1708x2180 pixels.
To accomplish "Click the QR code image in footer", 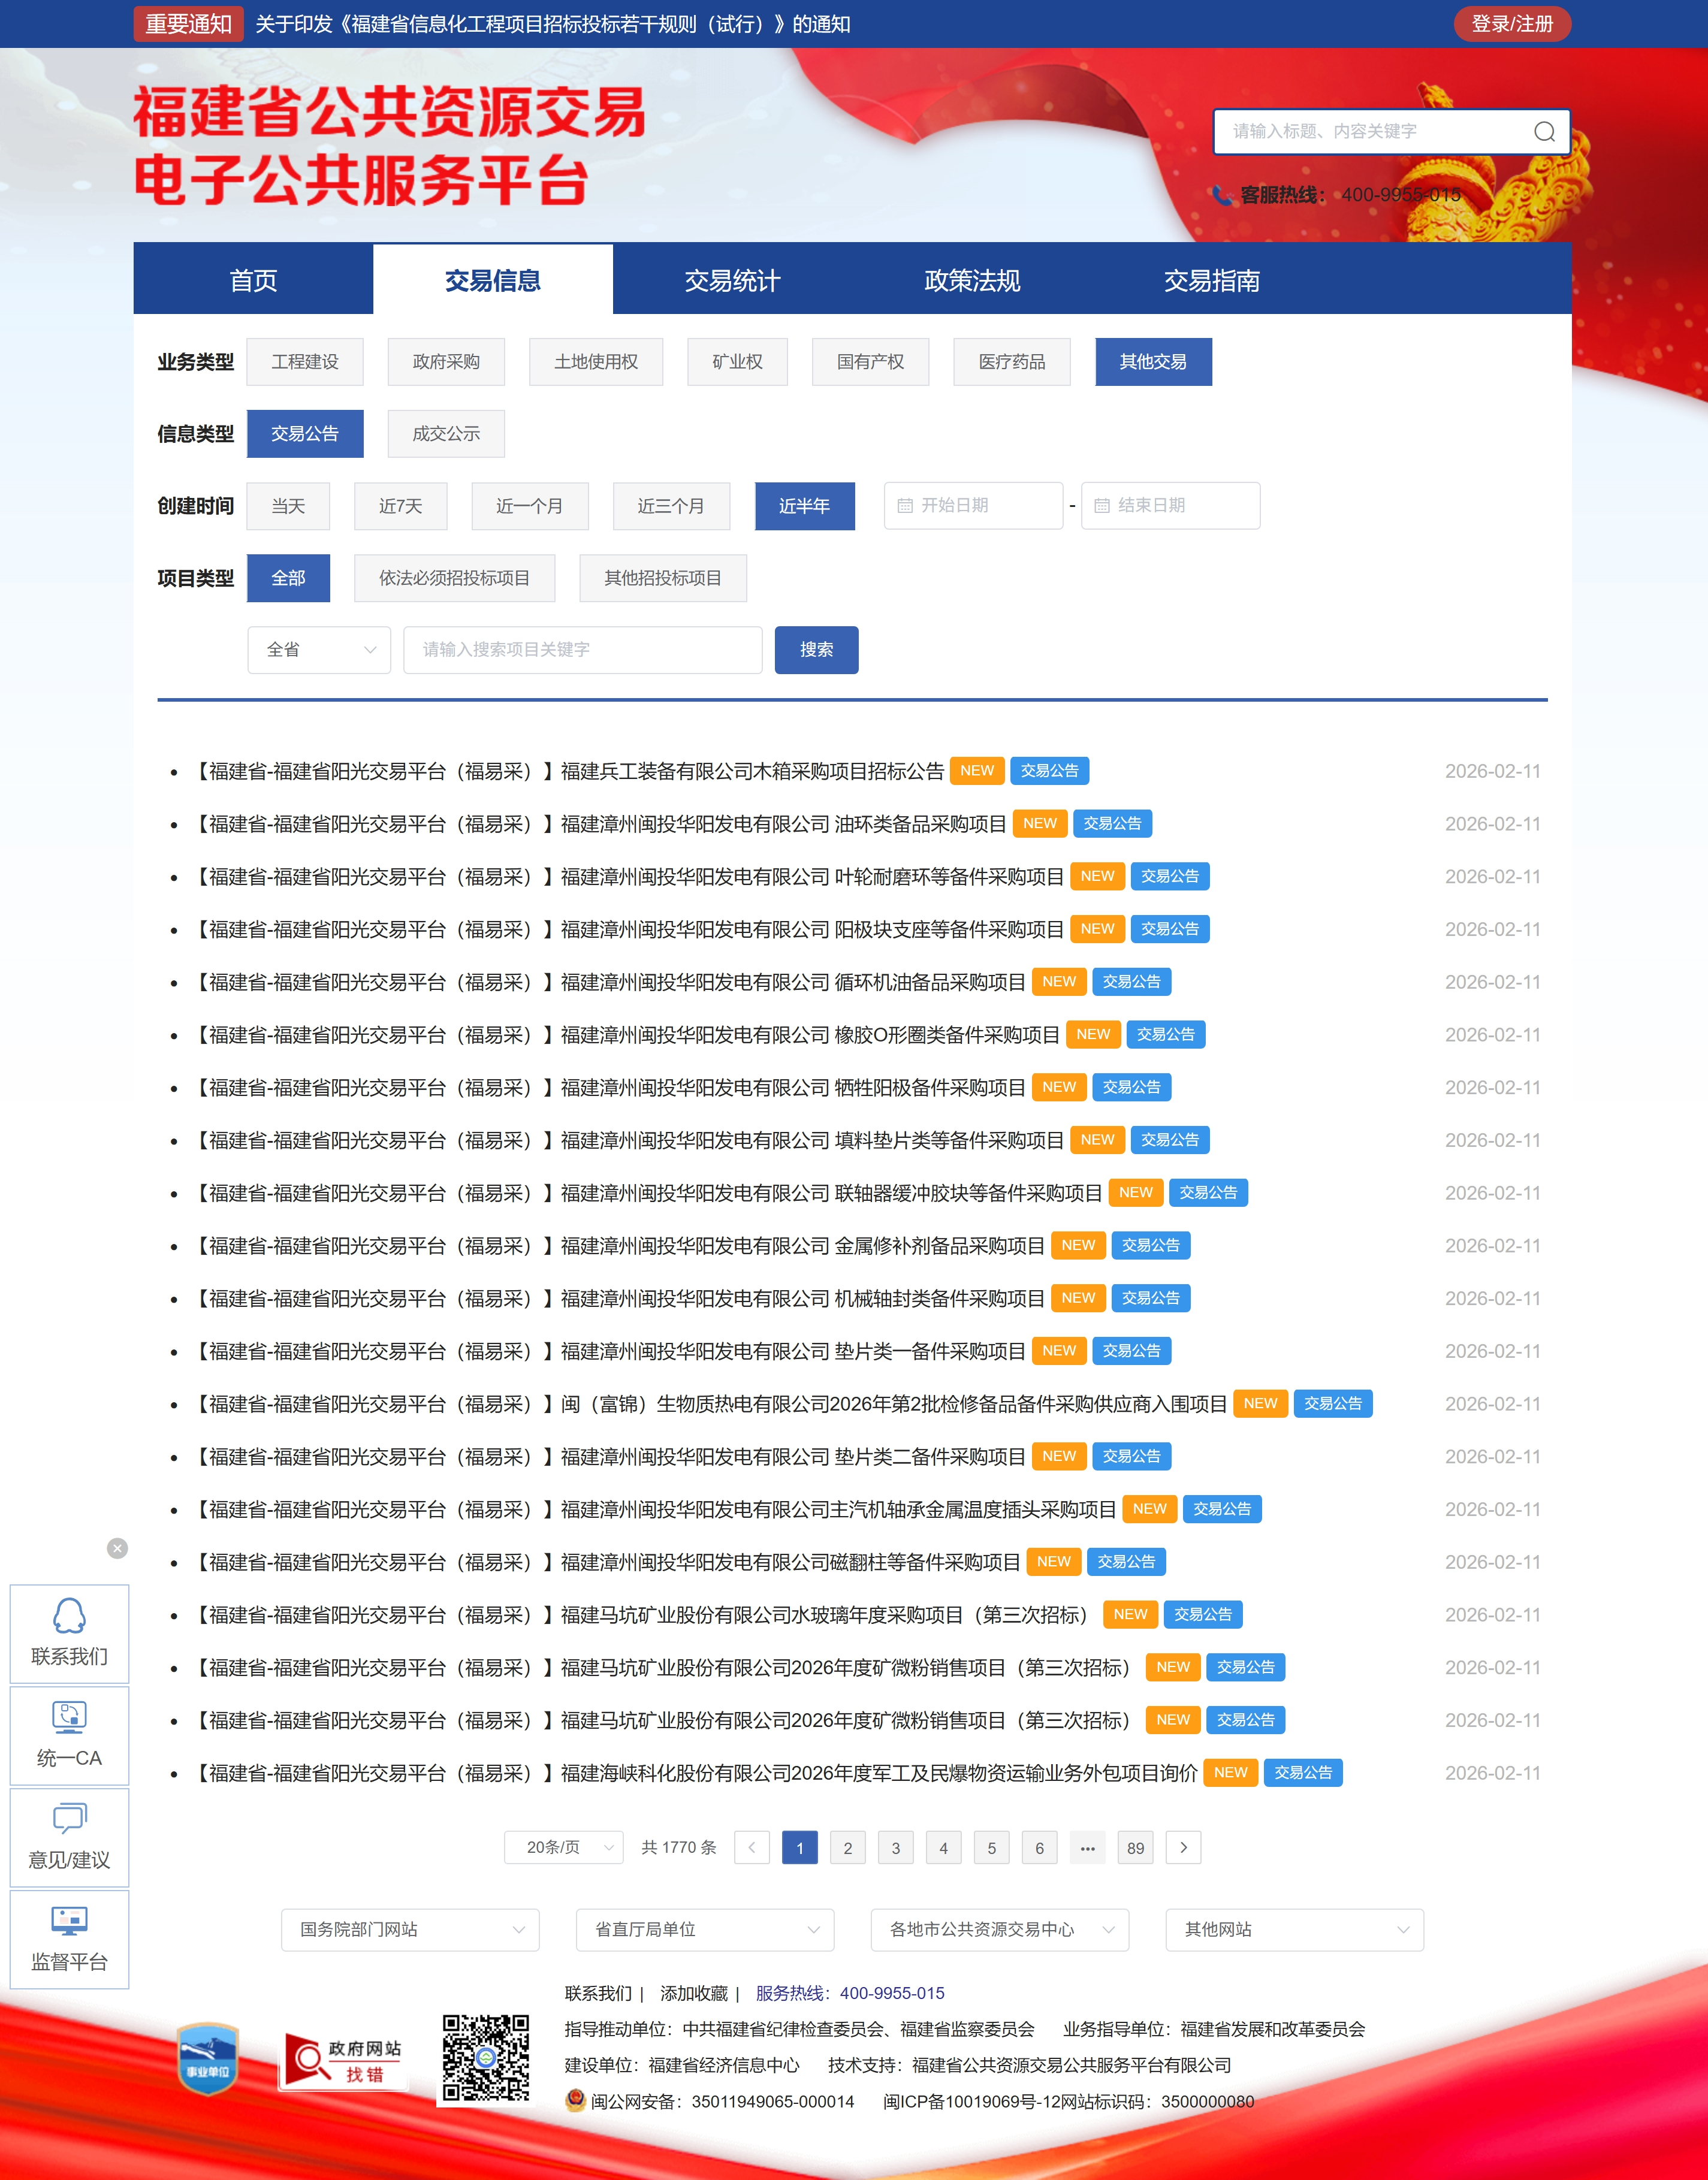I will coord(486,2058).
